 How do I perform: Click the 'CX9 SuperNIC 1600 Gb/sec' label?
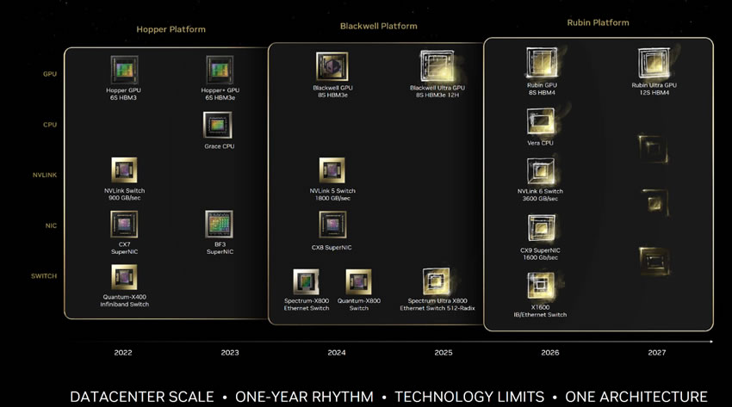coord(540,254)
